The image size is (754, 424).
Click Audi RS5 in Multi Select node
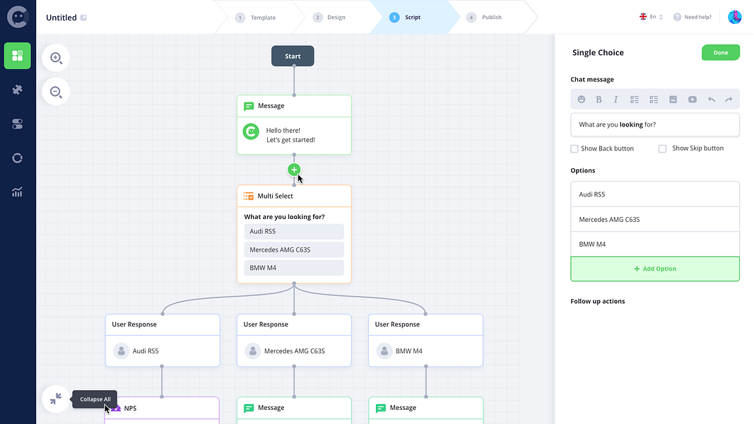tap(294, 231)
